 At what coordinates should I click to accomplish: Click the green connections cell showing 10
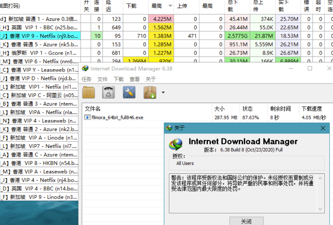pyautogui.click(x=97, y=36)
